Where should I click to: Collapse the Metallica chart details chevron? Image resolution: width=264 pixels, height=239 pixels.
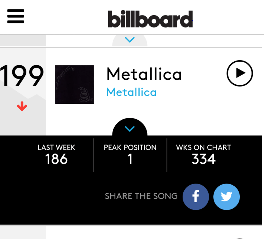pyautogui.click(x=130, y=129)
